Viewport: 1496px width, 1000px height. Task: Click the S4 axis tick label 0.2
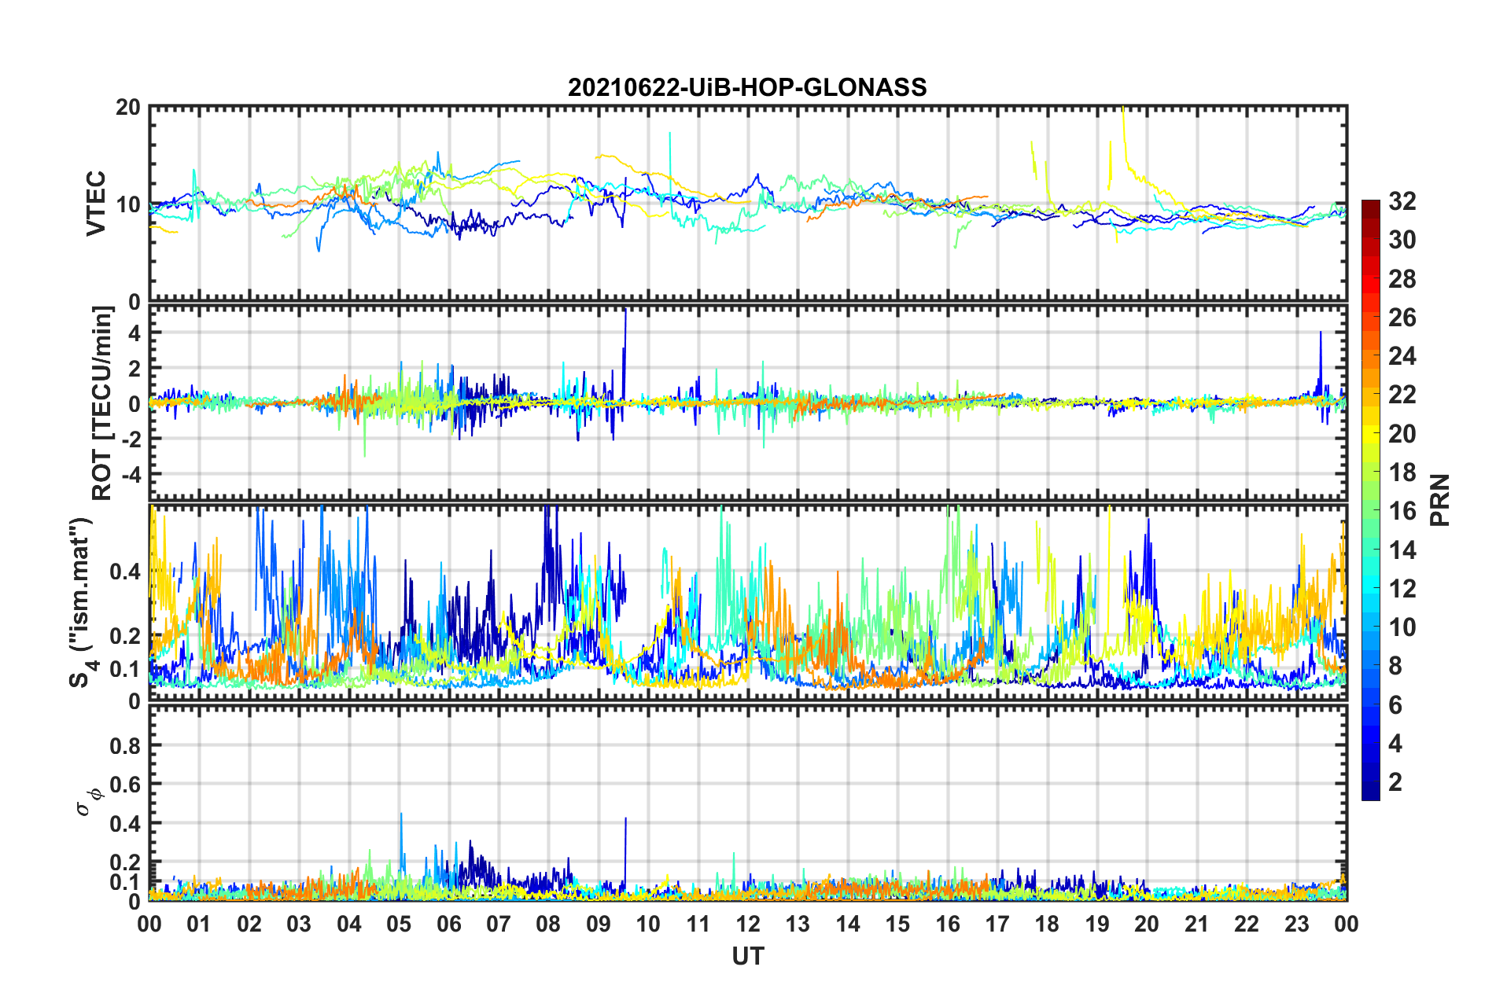click(125, 636)
